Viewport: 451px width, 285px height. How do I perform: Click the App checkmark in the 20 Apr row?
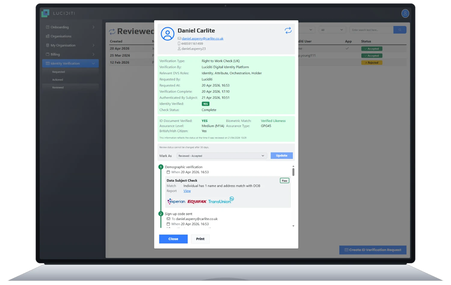(347, 48)
